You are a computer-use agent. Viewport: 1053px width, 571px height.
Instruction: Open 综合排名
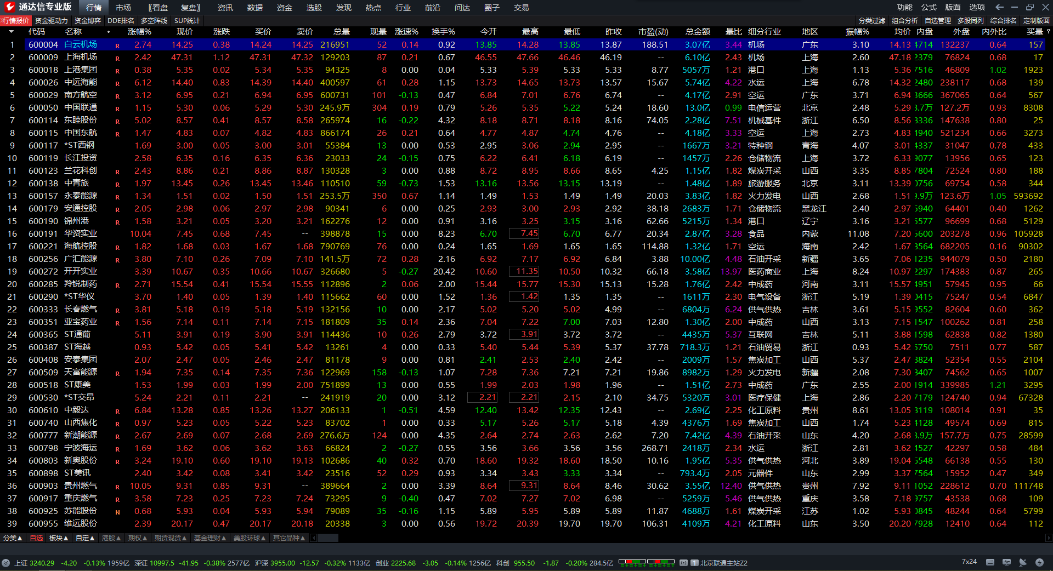pyautogui.click(x=1004, y=21)
